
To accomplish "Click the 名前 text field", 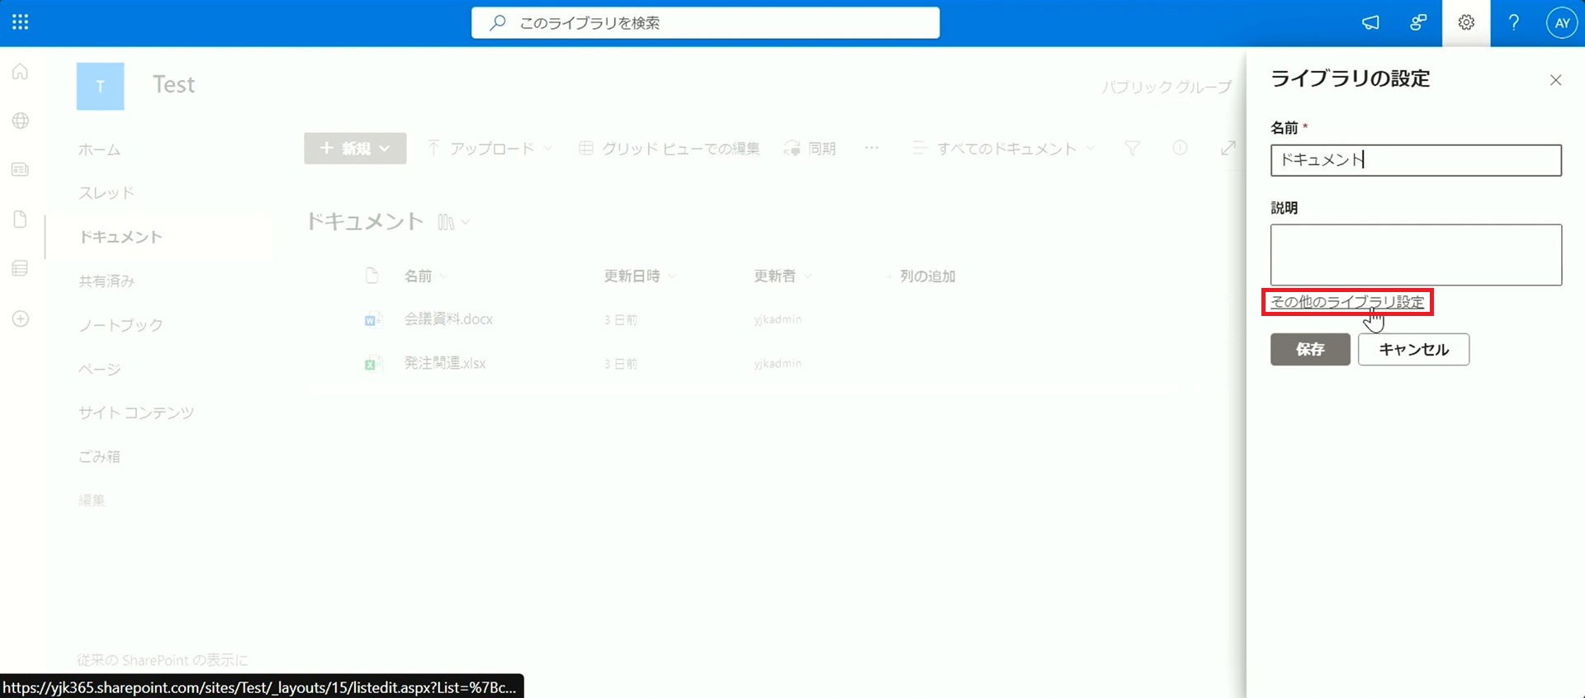I will pos(1415,160).
